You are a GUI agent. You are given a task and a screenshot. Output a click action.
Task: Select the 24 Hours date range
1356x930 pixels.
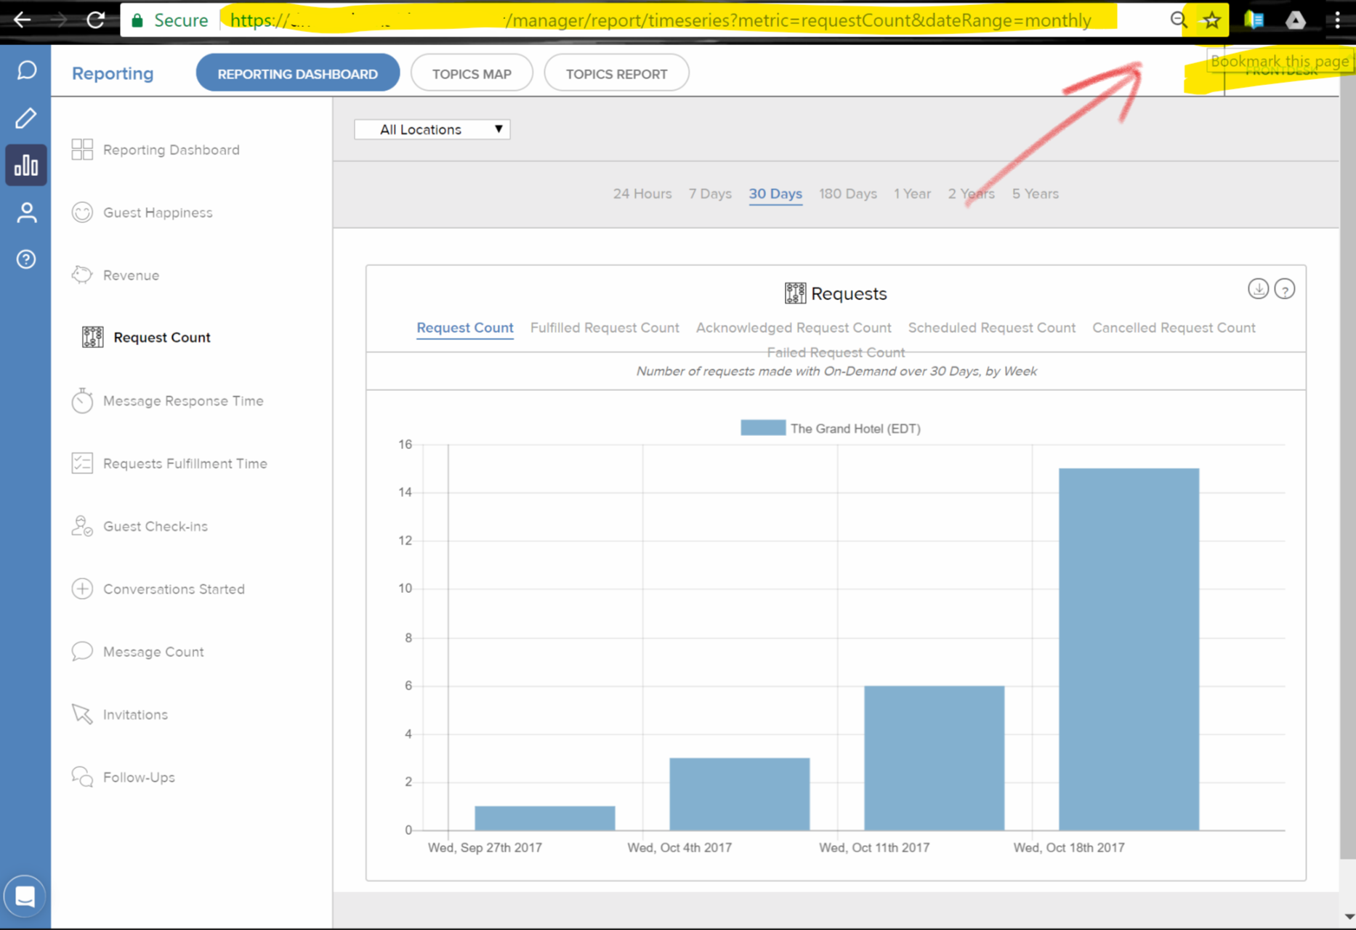point(642,194)
